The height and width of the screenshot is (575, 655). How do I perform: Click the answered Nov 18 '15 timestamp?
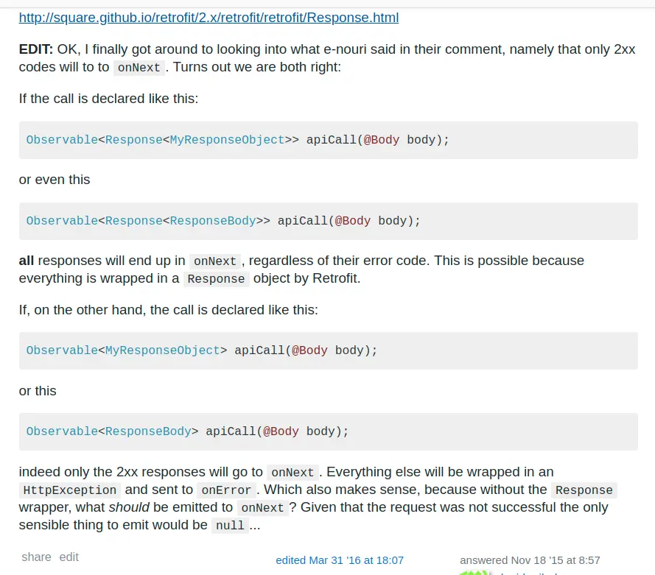[x=530, y=560]
